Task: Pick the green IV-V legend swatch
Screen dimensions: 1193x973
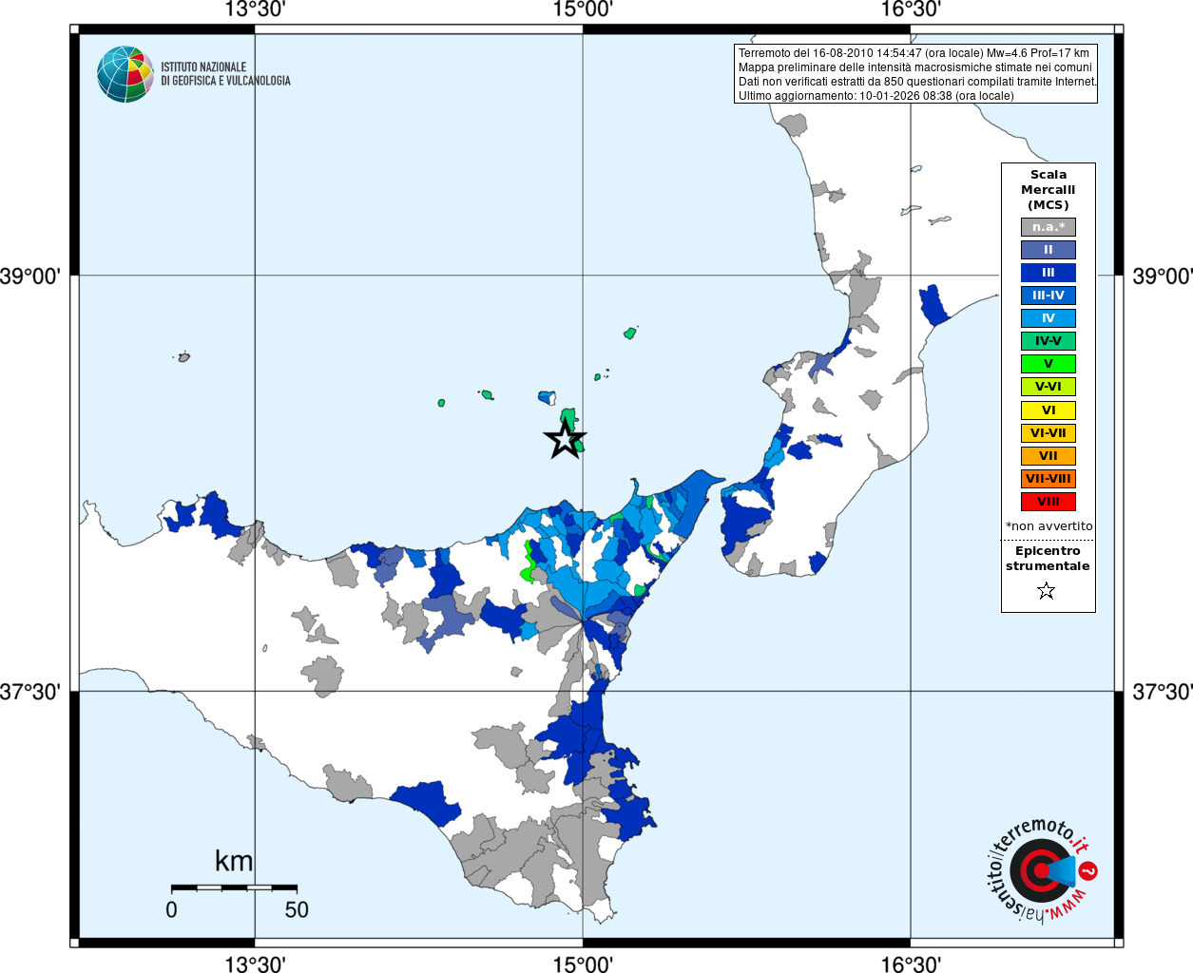Action: pos(1048,341)
